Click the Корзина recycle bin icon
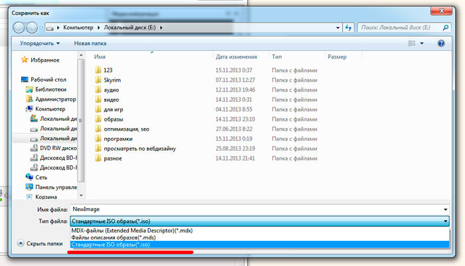 click(29, 197)
